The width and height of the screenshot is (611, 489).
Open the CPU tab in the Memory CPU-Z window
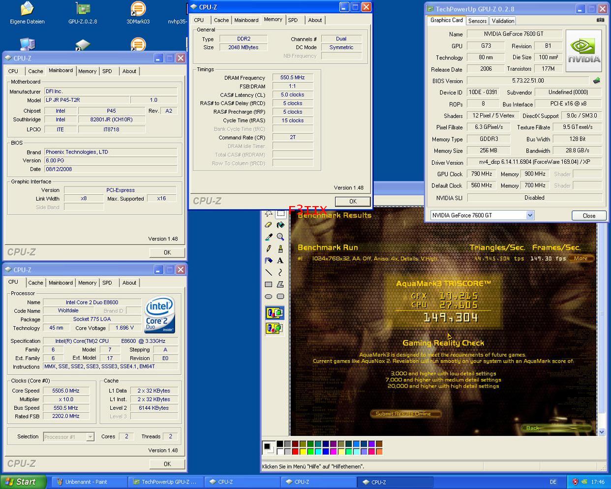(199, 20)
